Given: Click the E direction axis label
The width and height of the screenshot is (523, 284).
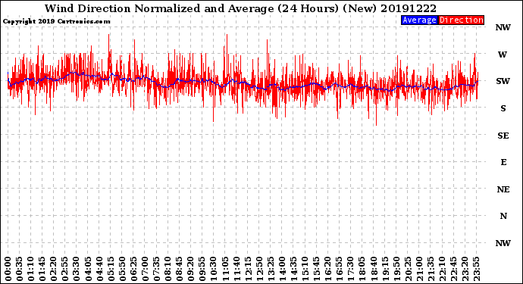Looking at the screenshot, I should 503,162.
